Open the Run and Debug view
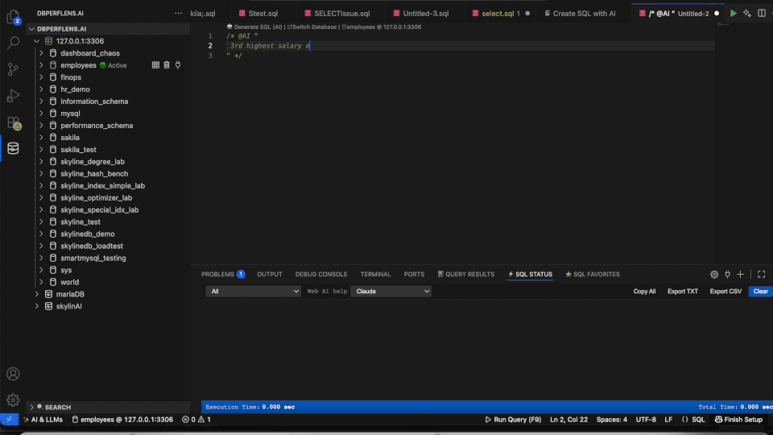 [14, 96]
